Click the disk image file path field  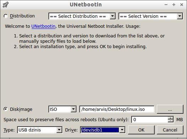tap(117, 109)
